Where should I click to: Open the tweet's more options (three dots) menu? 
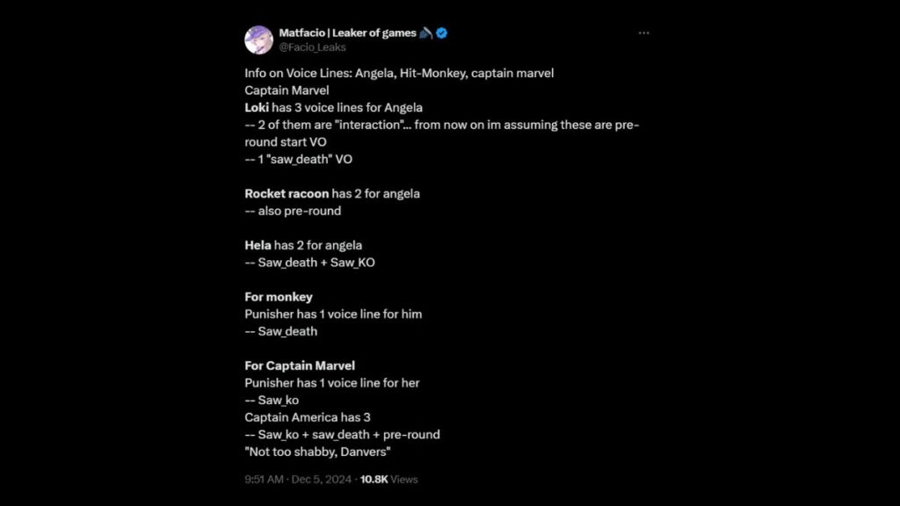643,33
